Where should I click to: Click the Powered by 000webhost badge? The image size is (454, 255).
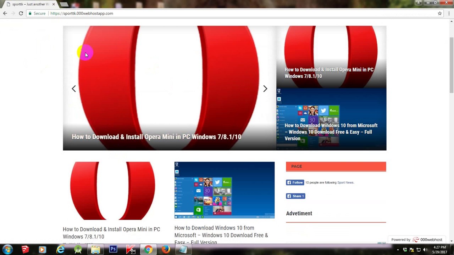[x=417, y=240]
